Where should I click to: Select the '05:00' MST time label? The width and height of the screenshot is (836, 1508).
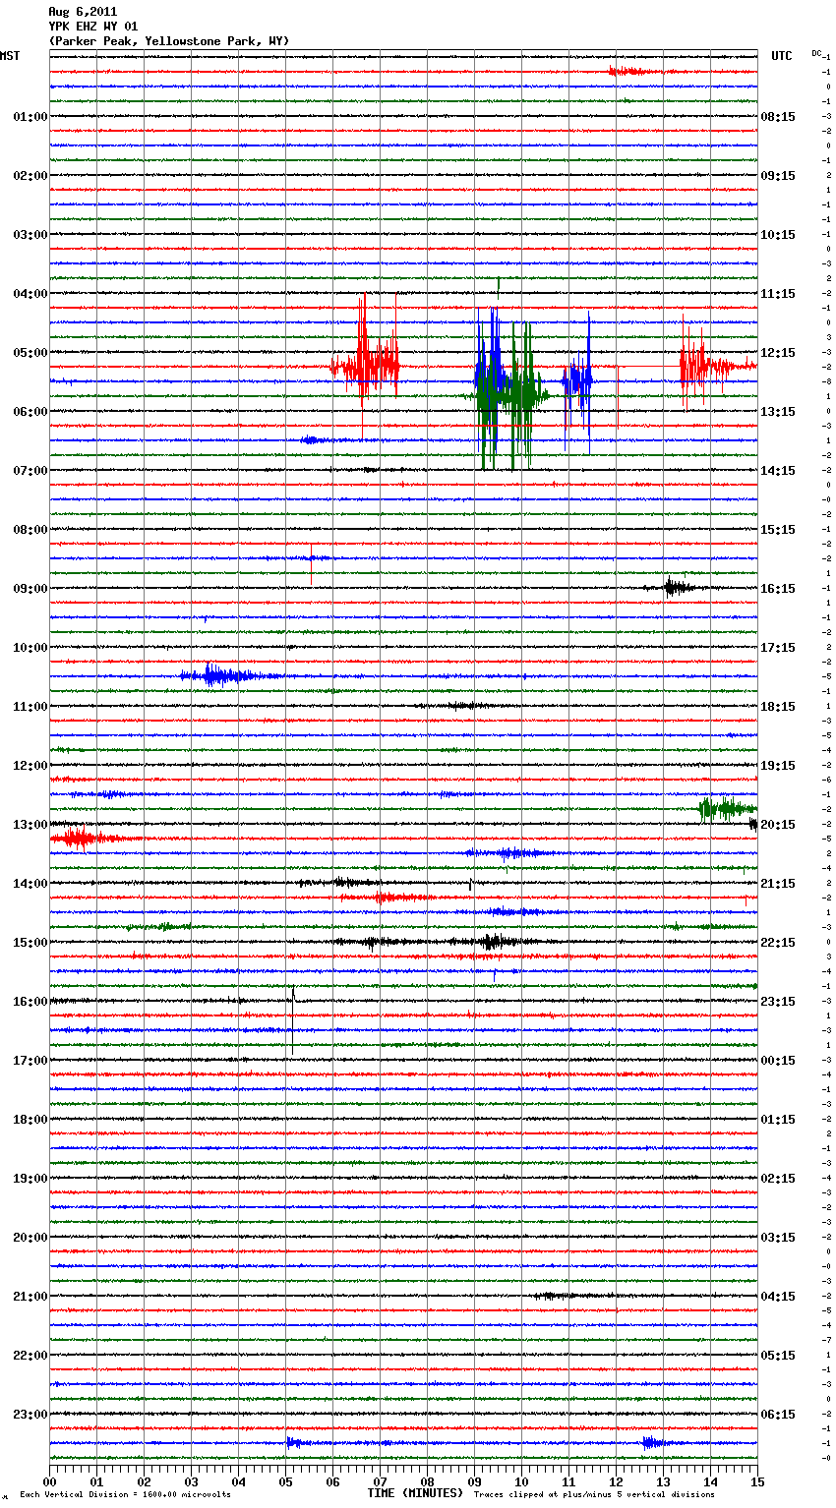[30, 353]
